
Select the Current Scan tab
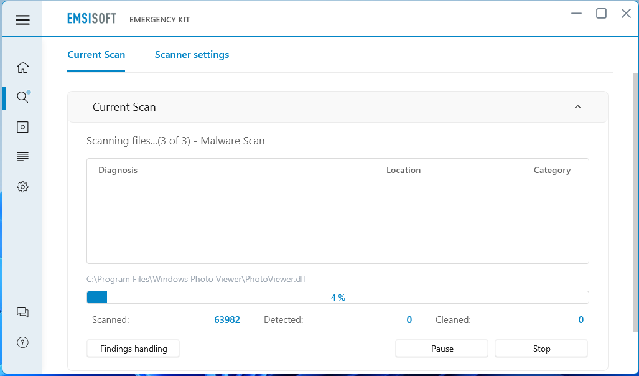pyautogui.click(x=96, y=55)
